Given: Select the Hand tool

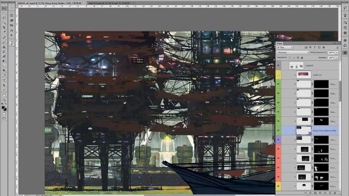Looking at the screenshot, I should pos(4,95).
